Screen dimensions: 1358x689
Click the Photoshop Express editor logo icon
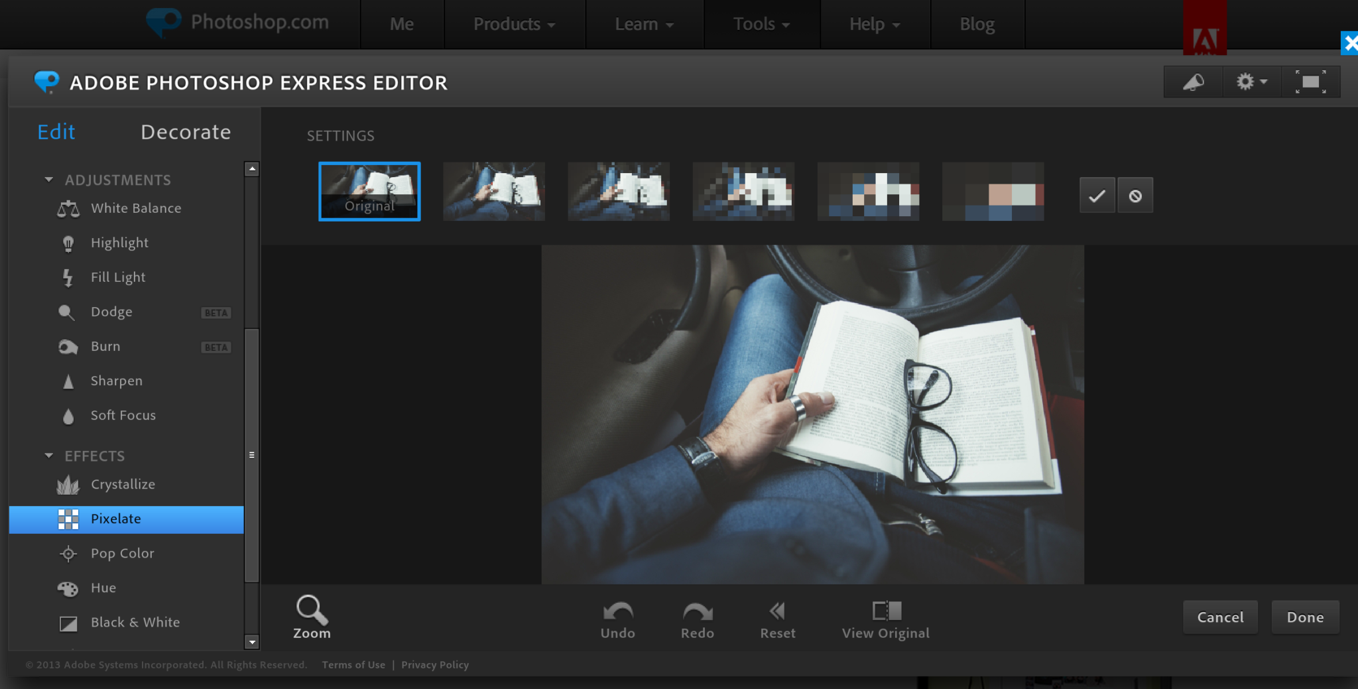(x=46, y=82)
